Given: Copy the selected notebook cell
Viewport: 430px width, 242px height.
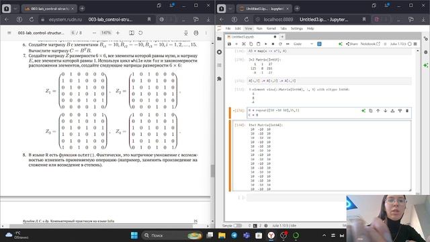Looking at the screenshot, I should coord(251,44).
